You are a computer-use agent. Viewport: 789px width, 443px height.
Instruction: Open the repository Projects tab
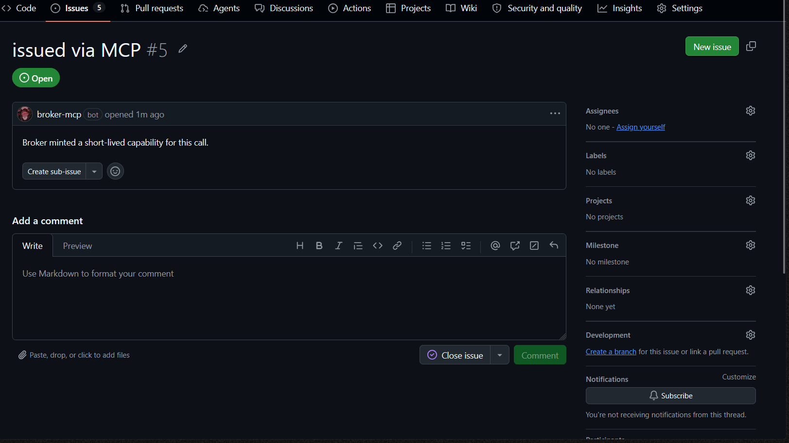[x=408, y=8]
